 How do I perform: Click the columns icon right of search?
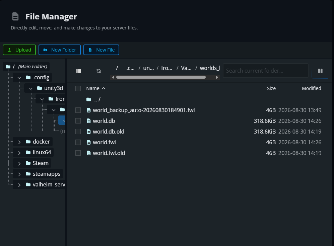click(x=320, y=71)
